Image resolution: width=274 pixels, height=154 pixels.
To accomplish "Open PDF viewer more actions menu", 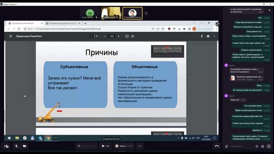I will tap(214, 36).
